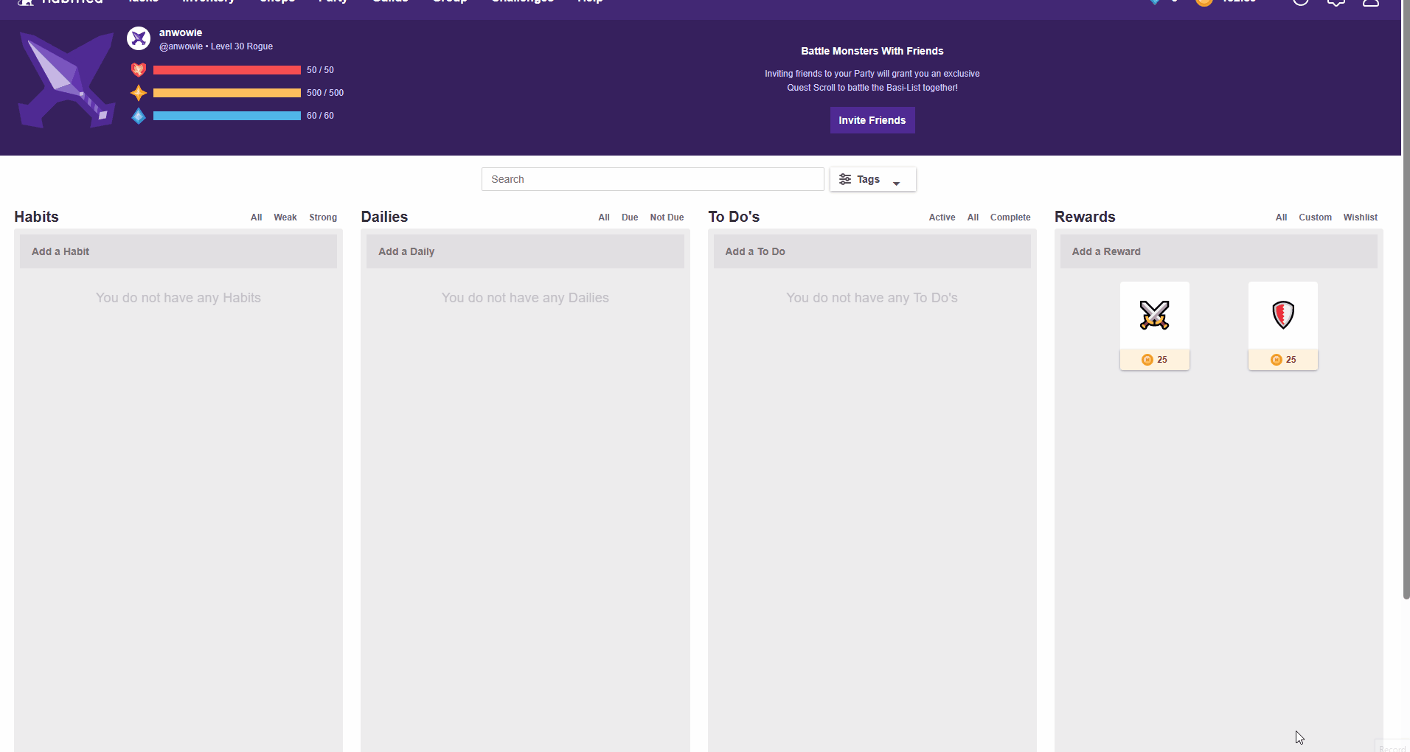Click the mana diamond icon
Viewport: 1410px width, 752px height.
pyautogui.click(x=139, y=116)
